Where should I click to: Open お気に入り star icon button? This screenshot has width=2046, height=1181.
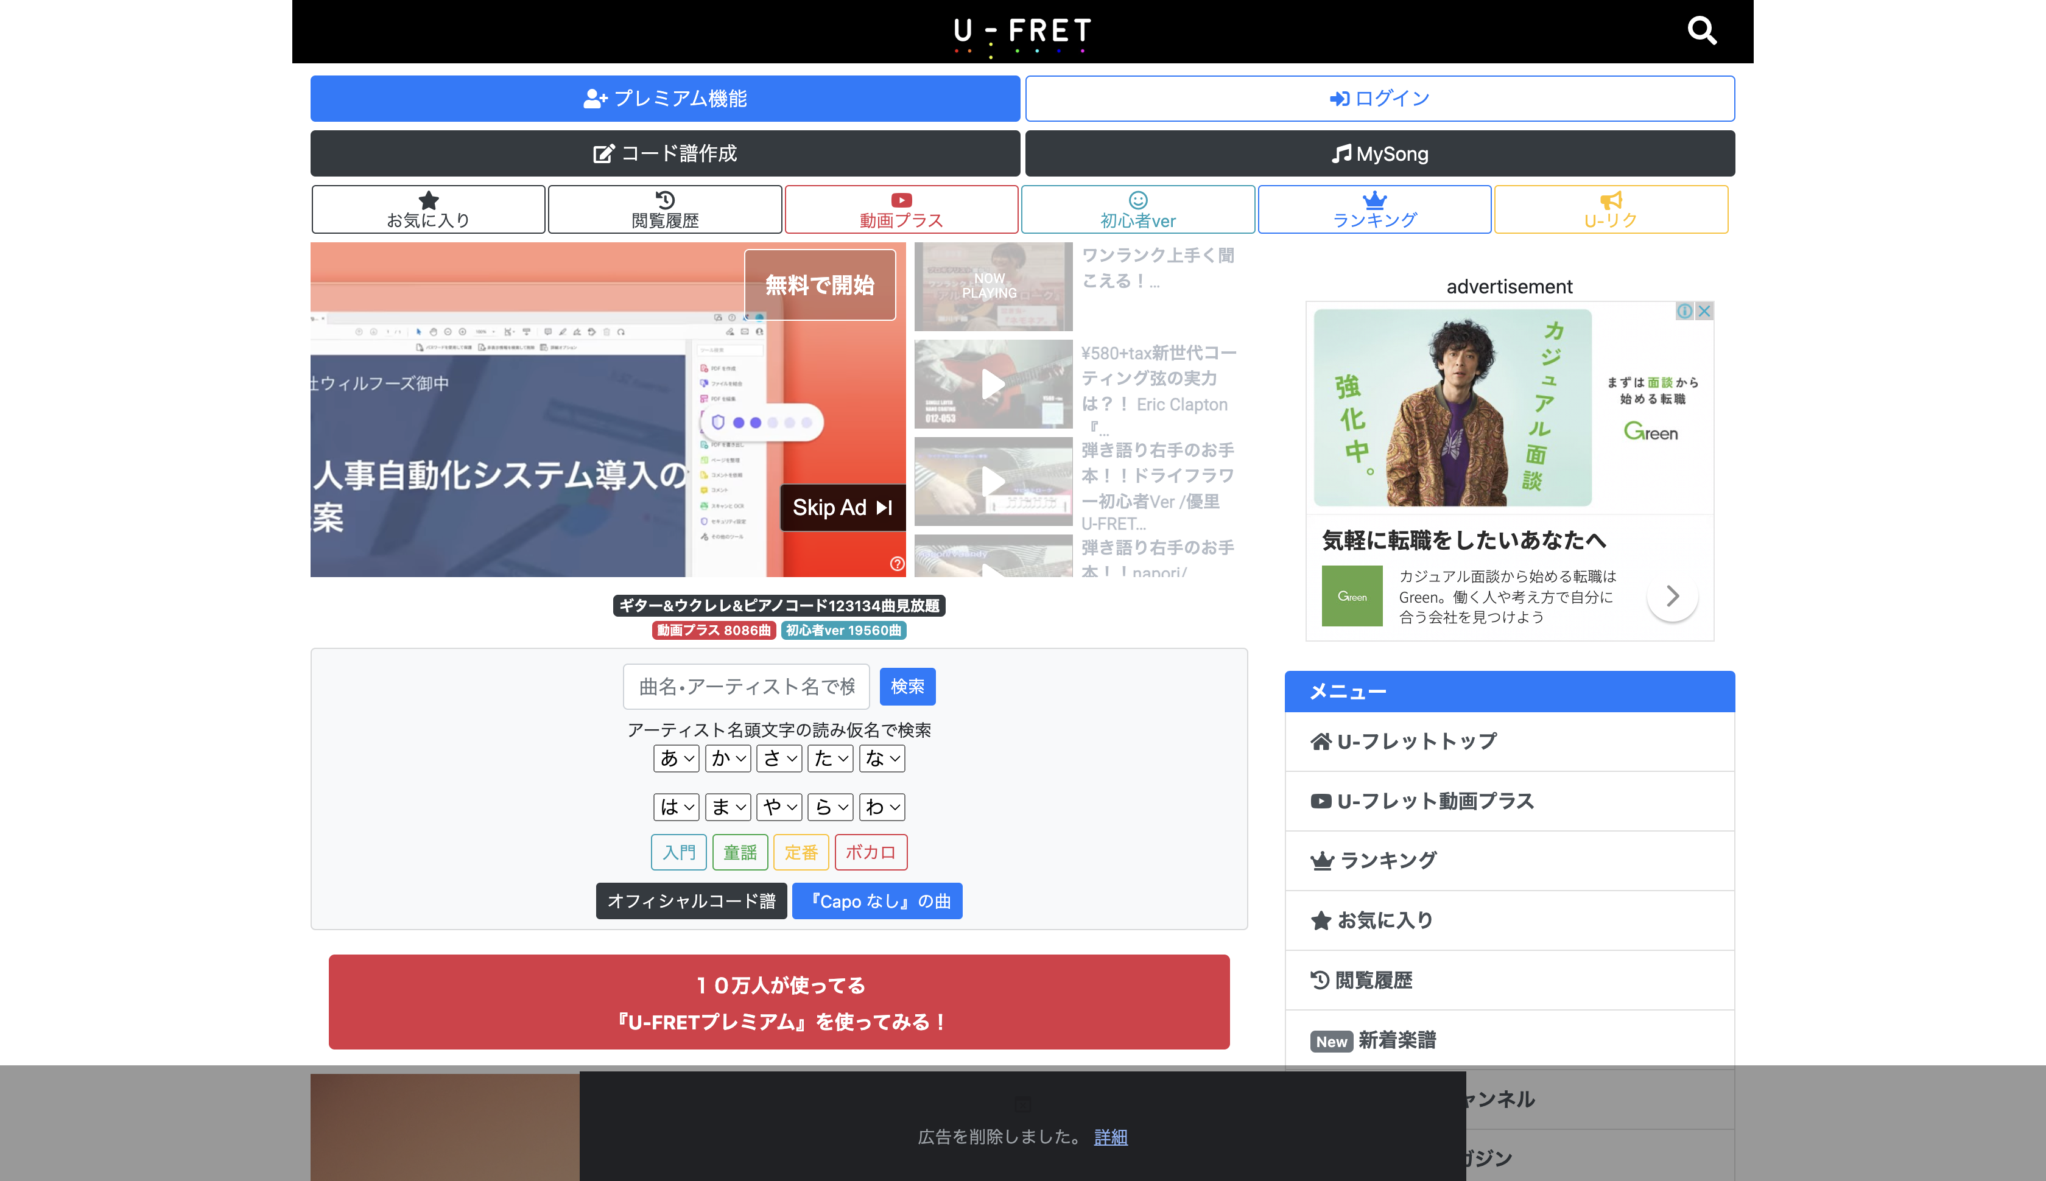point(428,209)
